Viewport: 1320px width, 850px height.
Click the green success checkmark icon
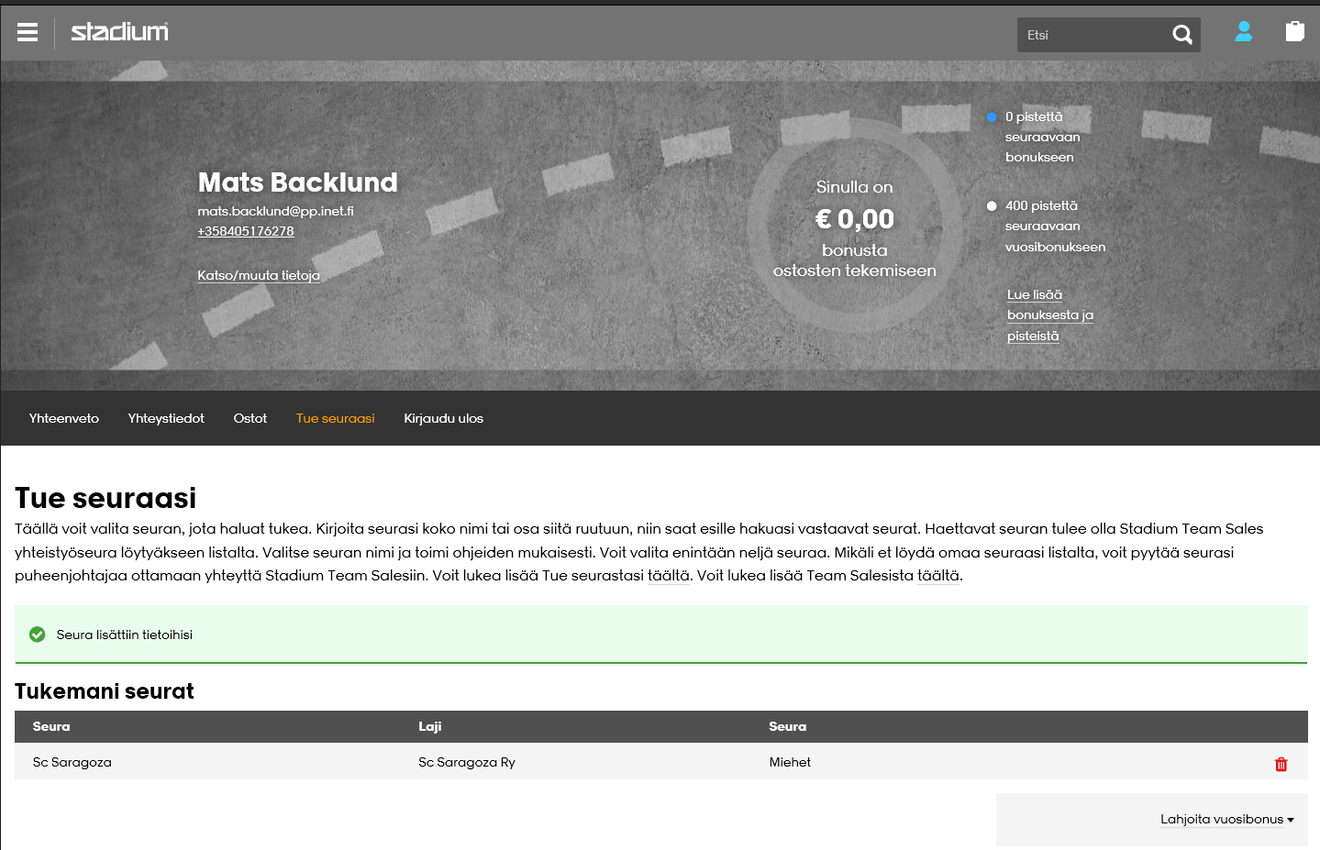tap(38, 635)
